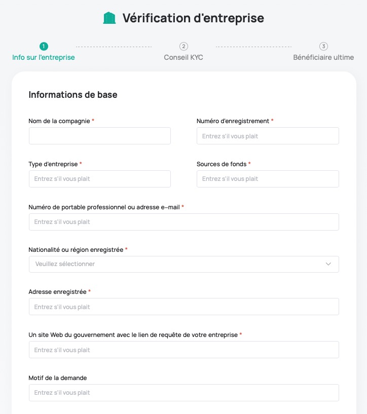The width and height of the screenshot is (367, 414).
Task: Click the Type d'entreprise input
Action: point(100,179)
